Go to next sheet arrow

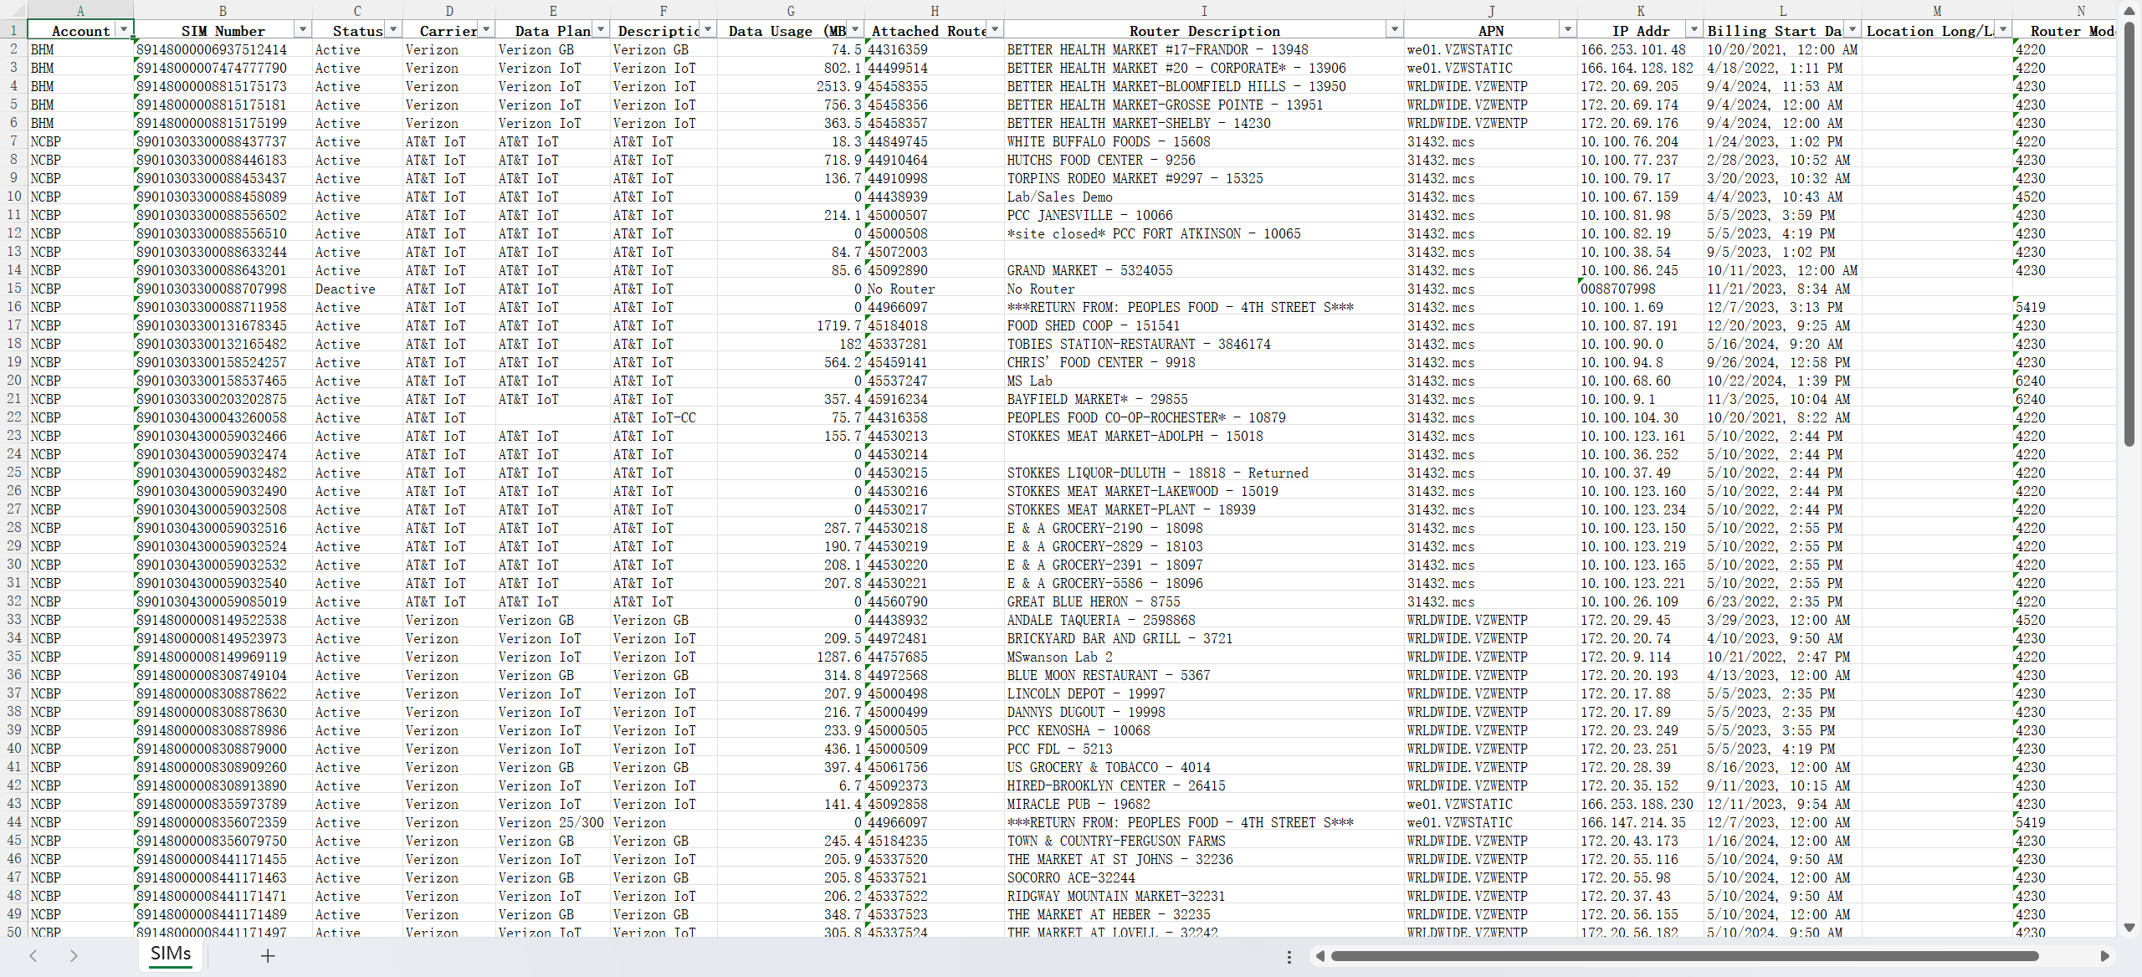tap(74, 955)
